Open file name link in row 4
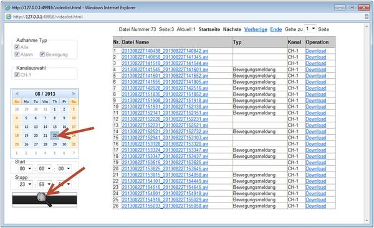 (165, 70)
